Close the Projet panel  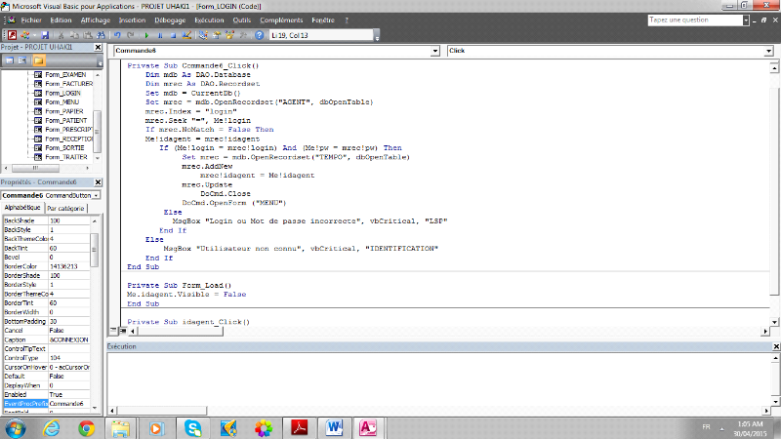click(x=97, y=47)
